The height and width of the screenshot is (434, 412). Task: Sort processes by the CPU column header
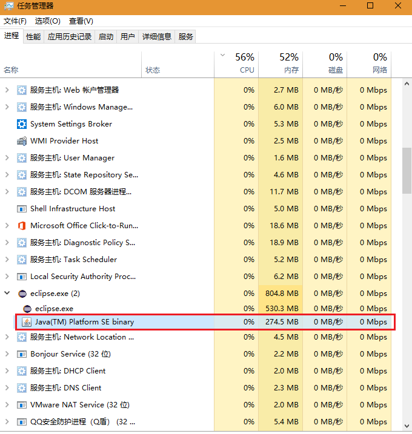tap(236, 64)
